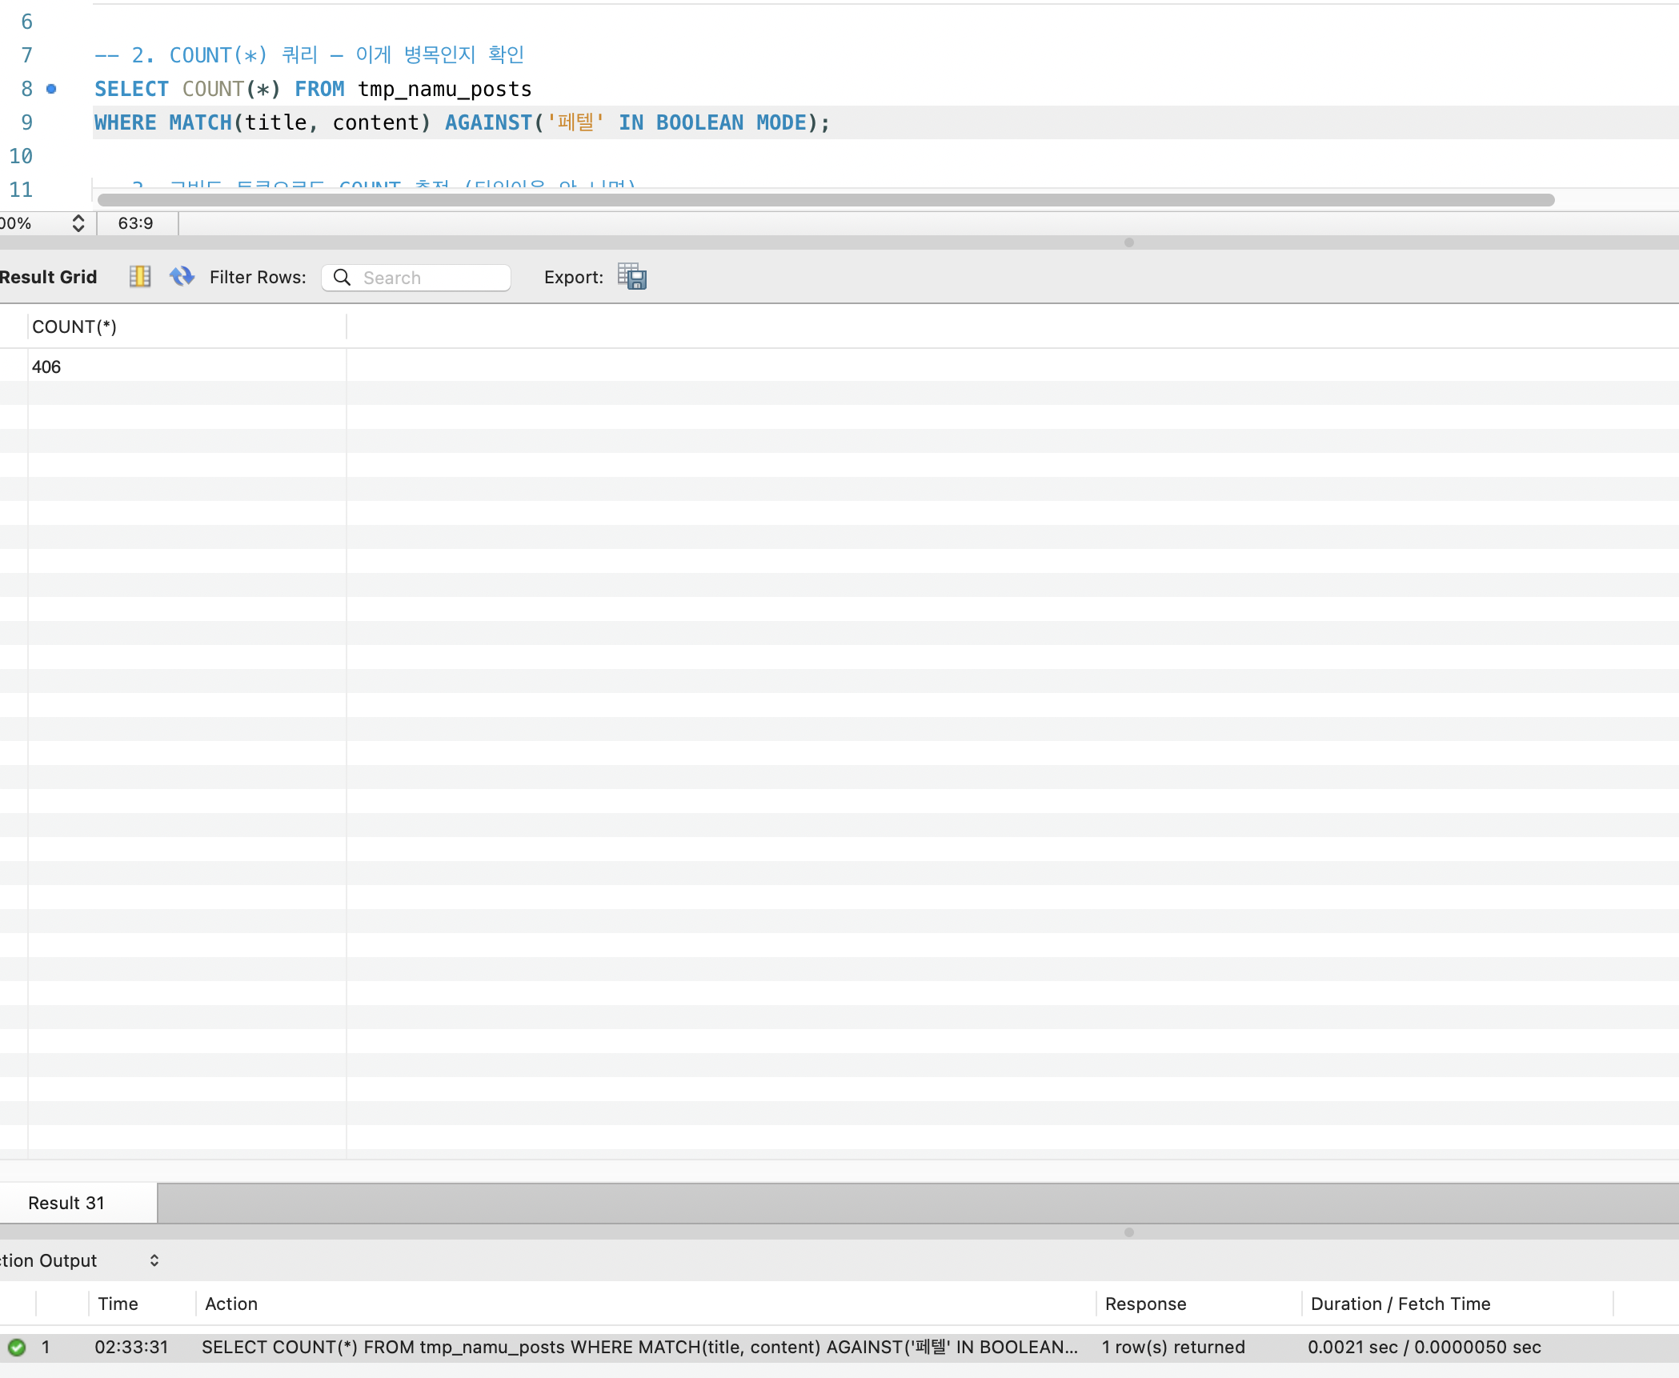Click the green success check icon

[17, 1347]
